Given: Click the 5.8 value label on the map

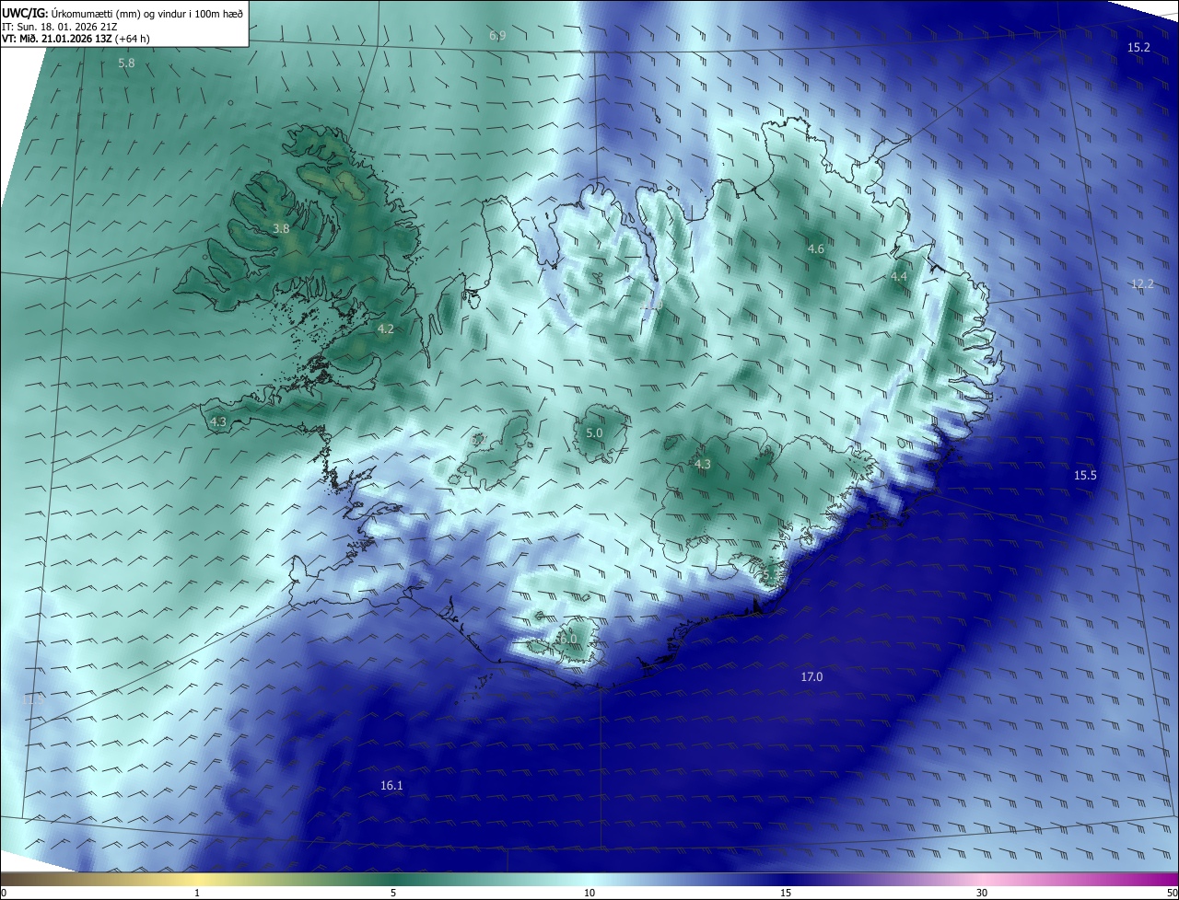Looking at the screenshot, I should coord(126,63).
